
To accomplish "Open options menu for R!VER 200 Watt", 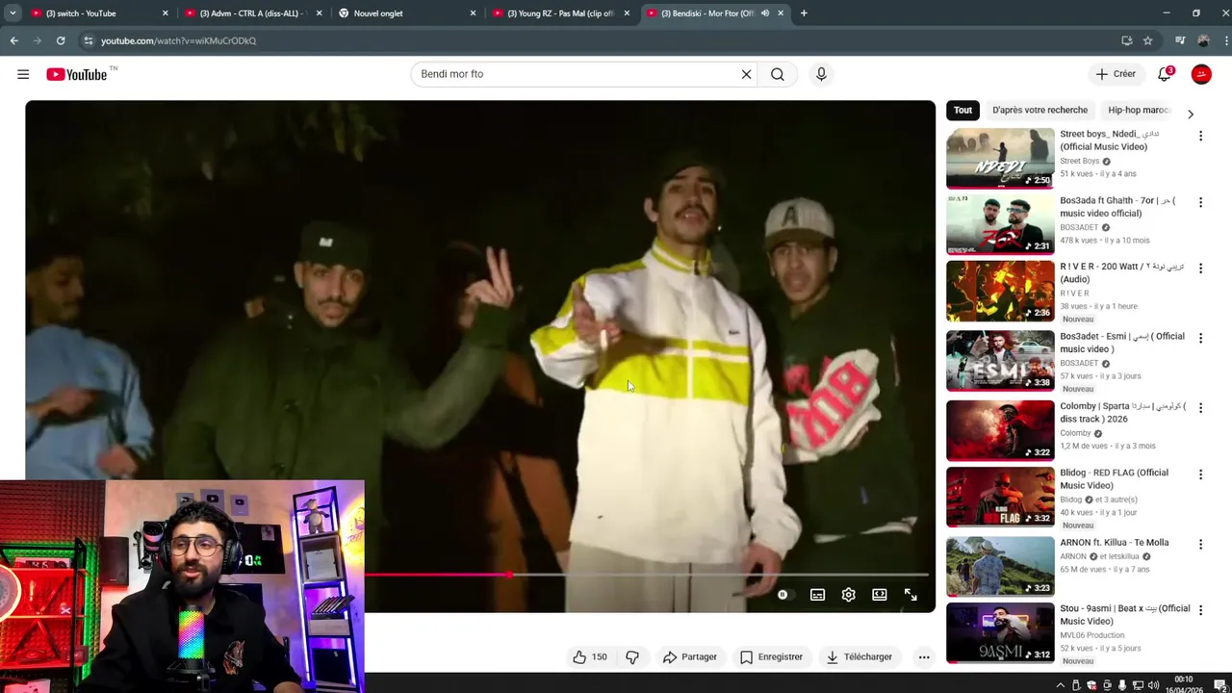I will 1200,269.
